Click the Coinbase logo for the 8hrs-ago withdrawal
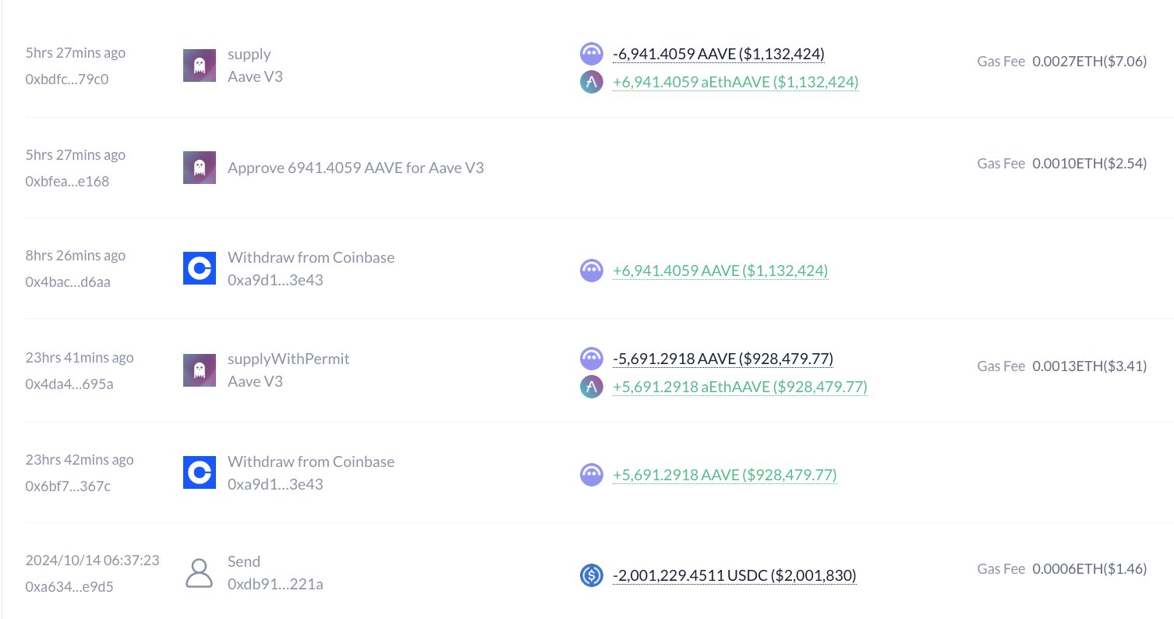1174x619 pixels. [200, 268]
